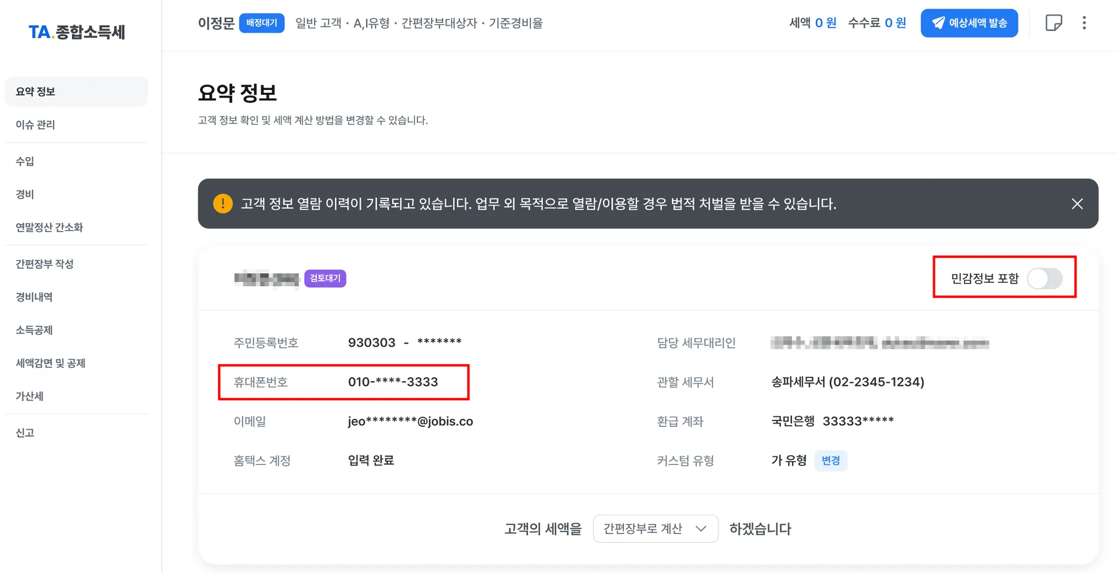Click the customer type text 일반 고객 · A,I유형
This screenshot has width=1117, height=573.
point(343,23)
